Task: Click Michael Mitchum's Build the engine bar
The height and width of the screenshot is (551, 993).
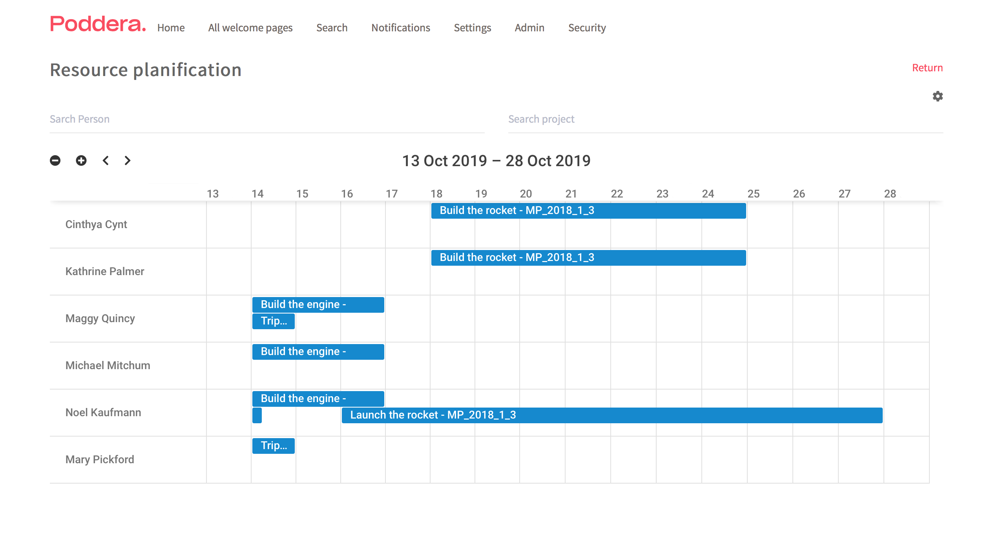Action: tap(318, 352)
